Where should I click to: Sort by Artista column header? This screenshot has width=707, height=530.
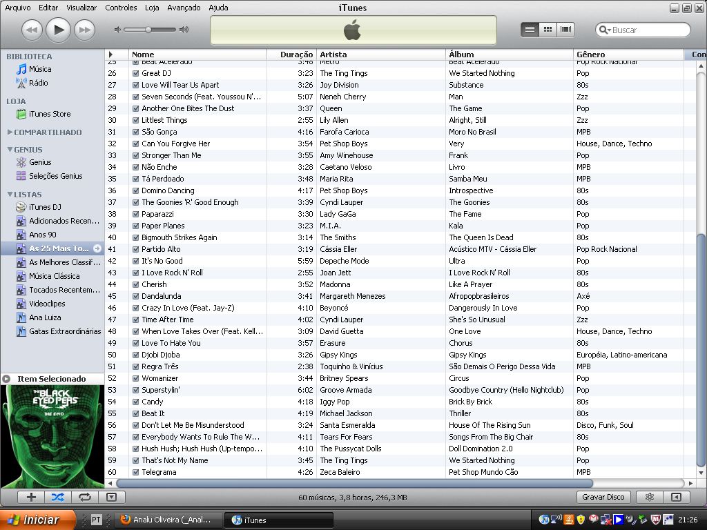381,55
